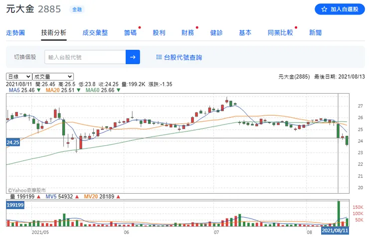The width and height of the screenshot is (369, 239).
Task: Click the MV20 up-triangle indicator
Action: click(118, 197)
